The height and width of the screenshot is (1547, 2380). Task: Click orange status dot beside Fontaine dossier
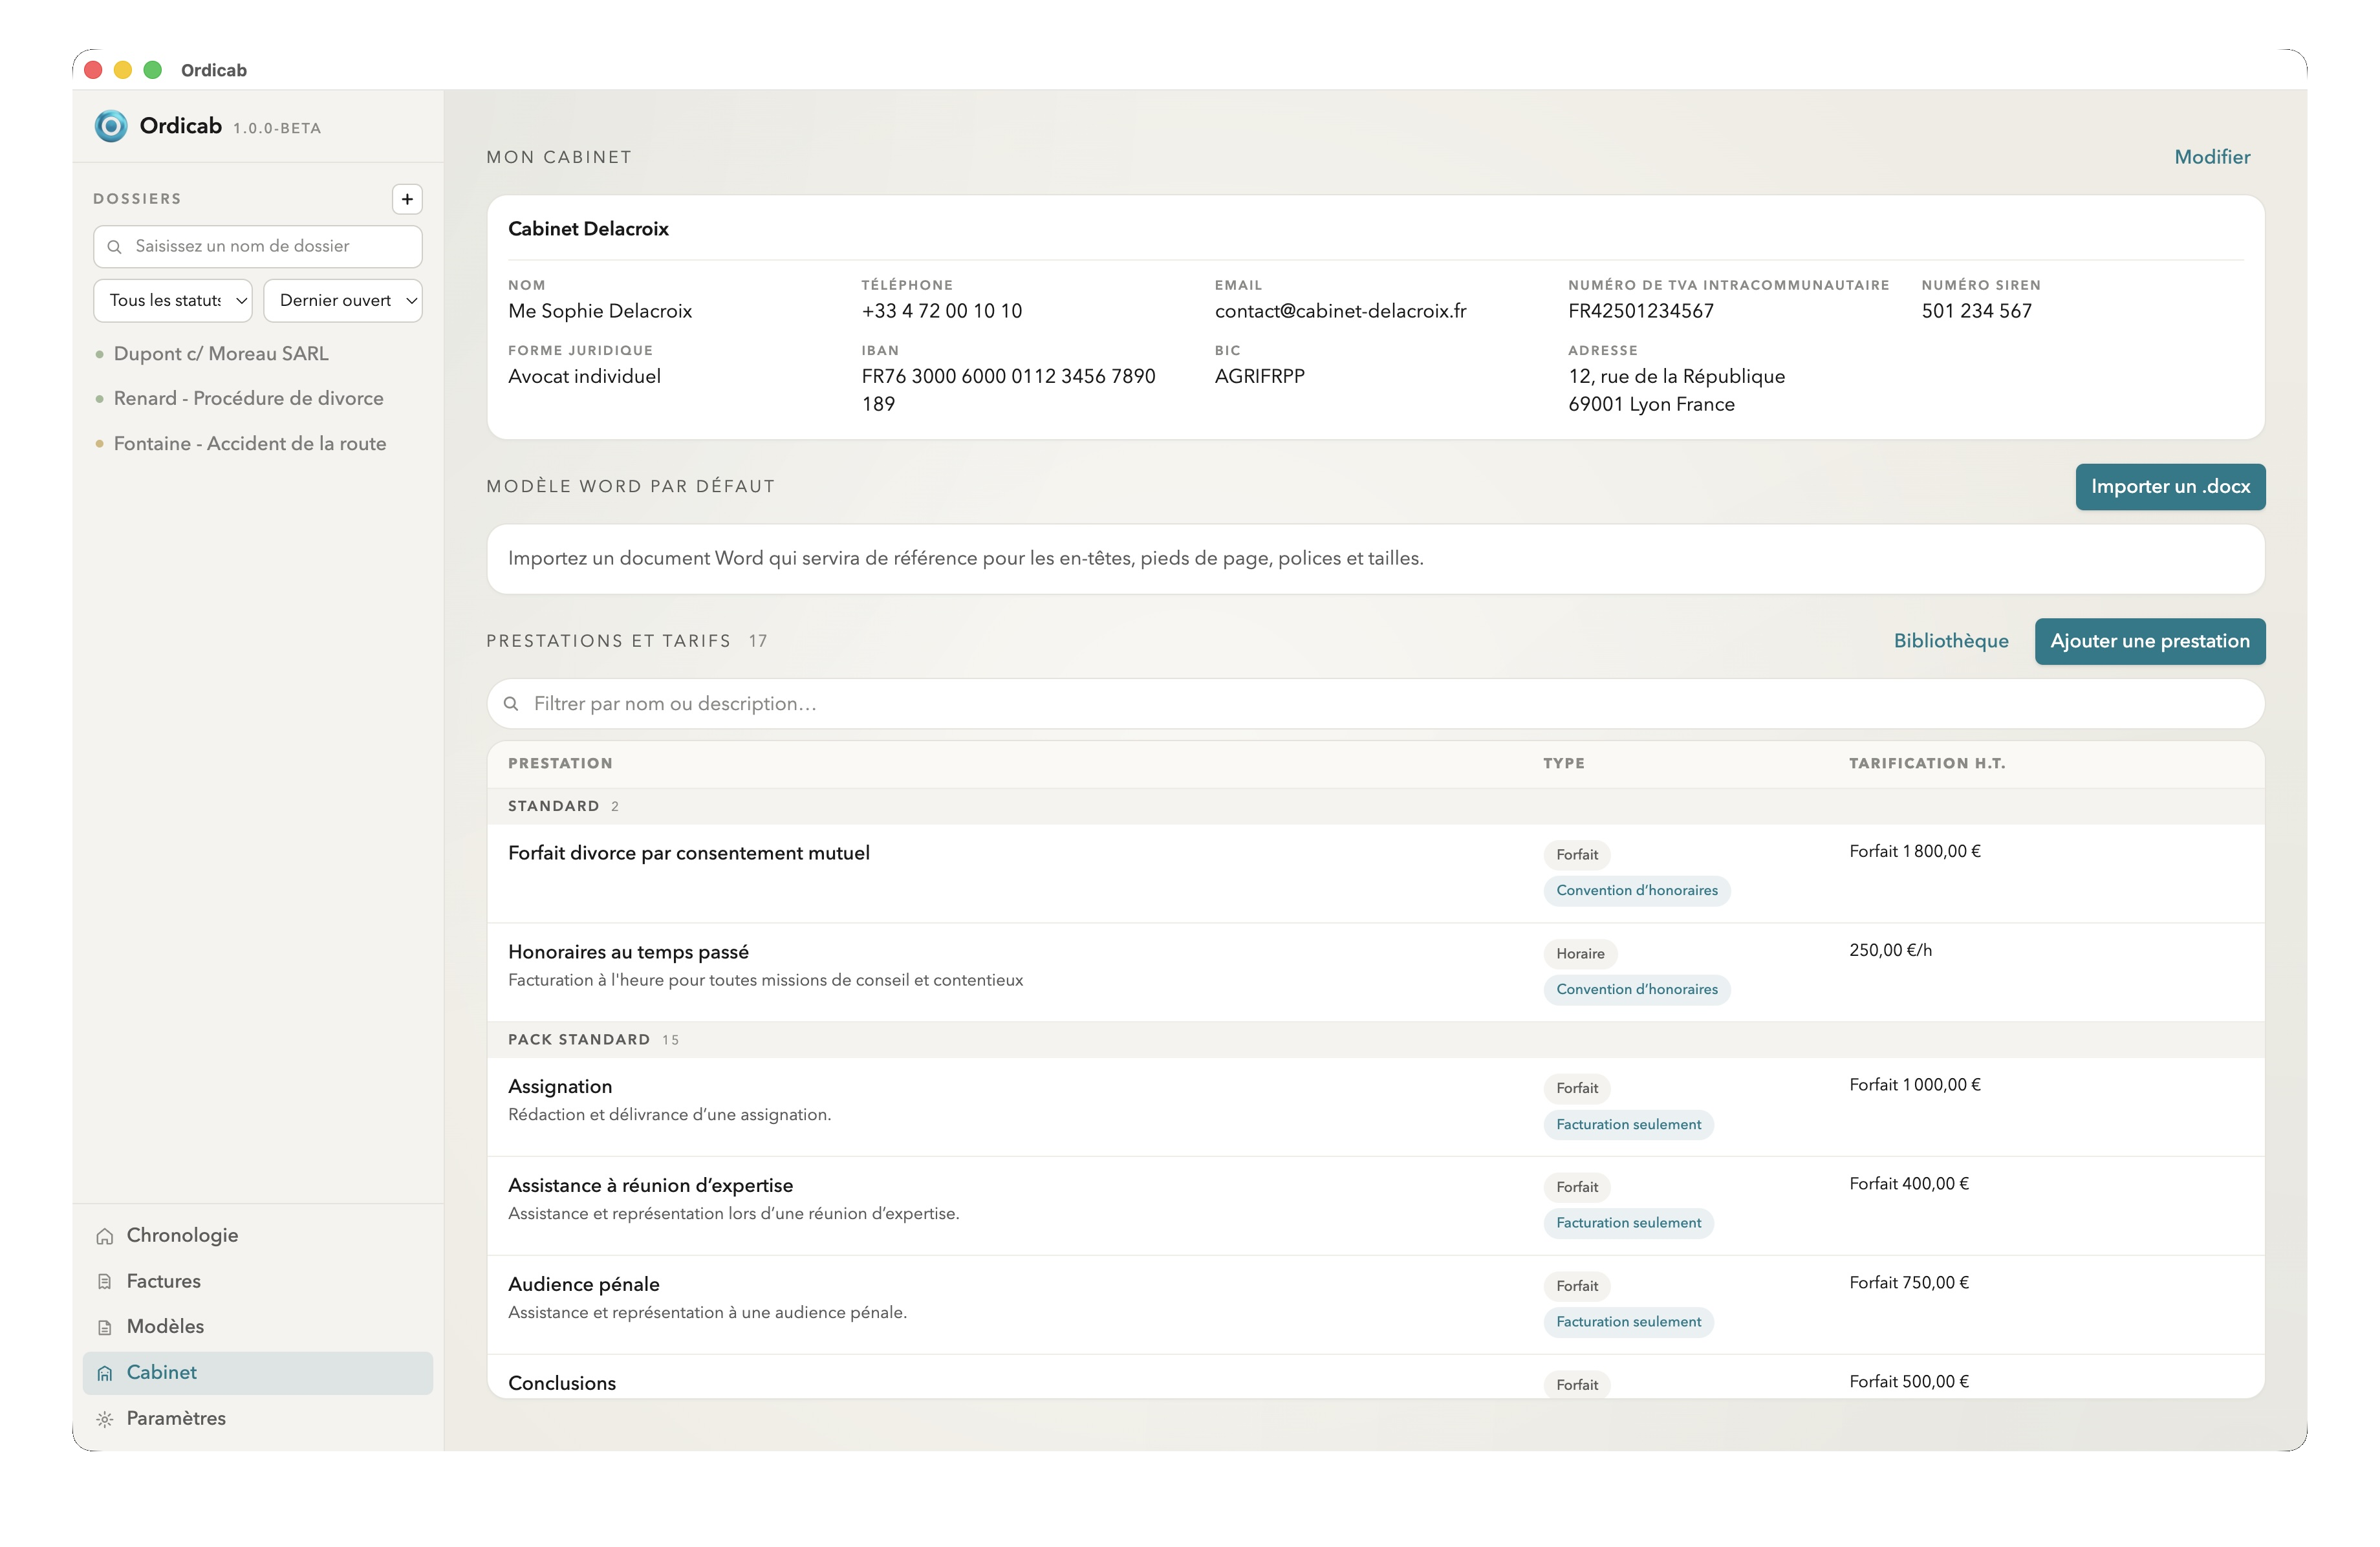(99, 444)
